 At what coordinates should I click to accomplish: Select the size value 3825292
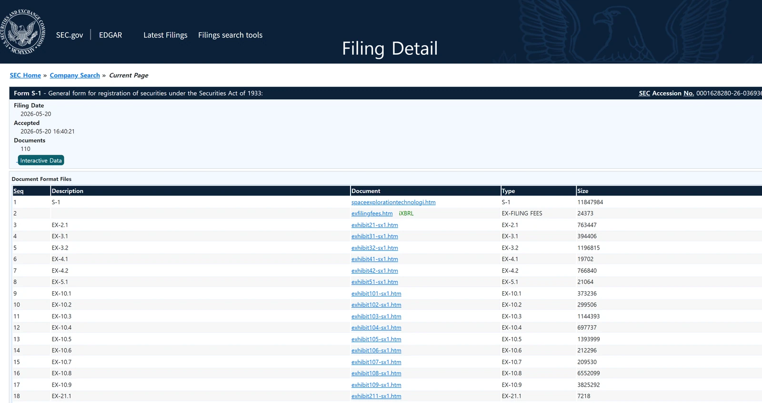tap(589, 385)
